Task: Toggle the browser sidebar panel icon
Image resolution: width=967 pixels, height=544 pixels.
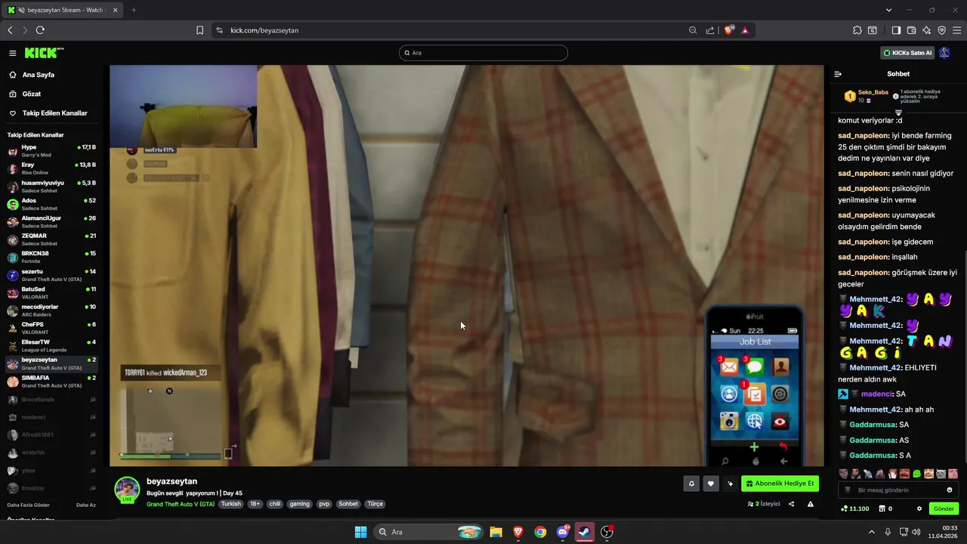Action: tap(896, 30)
